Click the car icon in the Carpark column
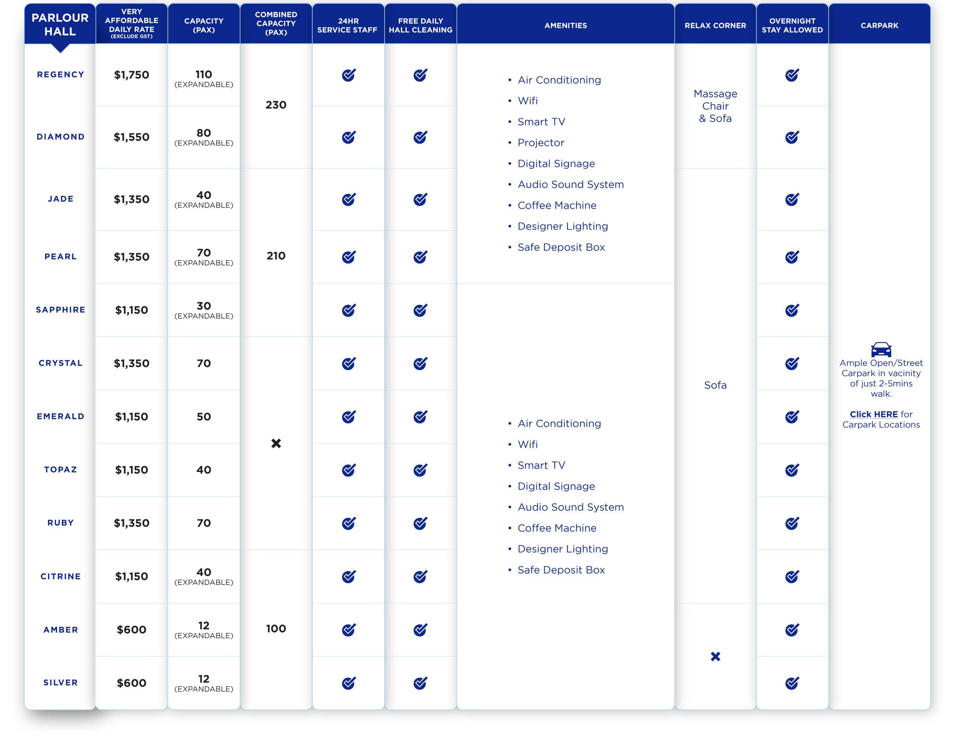The image size is (955, 735). 881,349
